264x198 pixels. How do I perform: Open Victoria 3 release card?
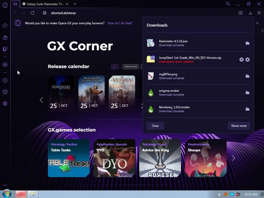point(122,93)
